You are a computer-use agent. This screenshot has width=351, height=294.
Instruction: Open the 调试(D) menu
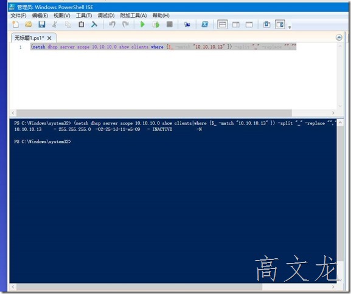106,15
